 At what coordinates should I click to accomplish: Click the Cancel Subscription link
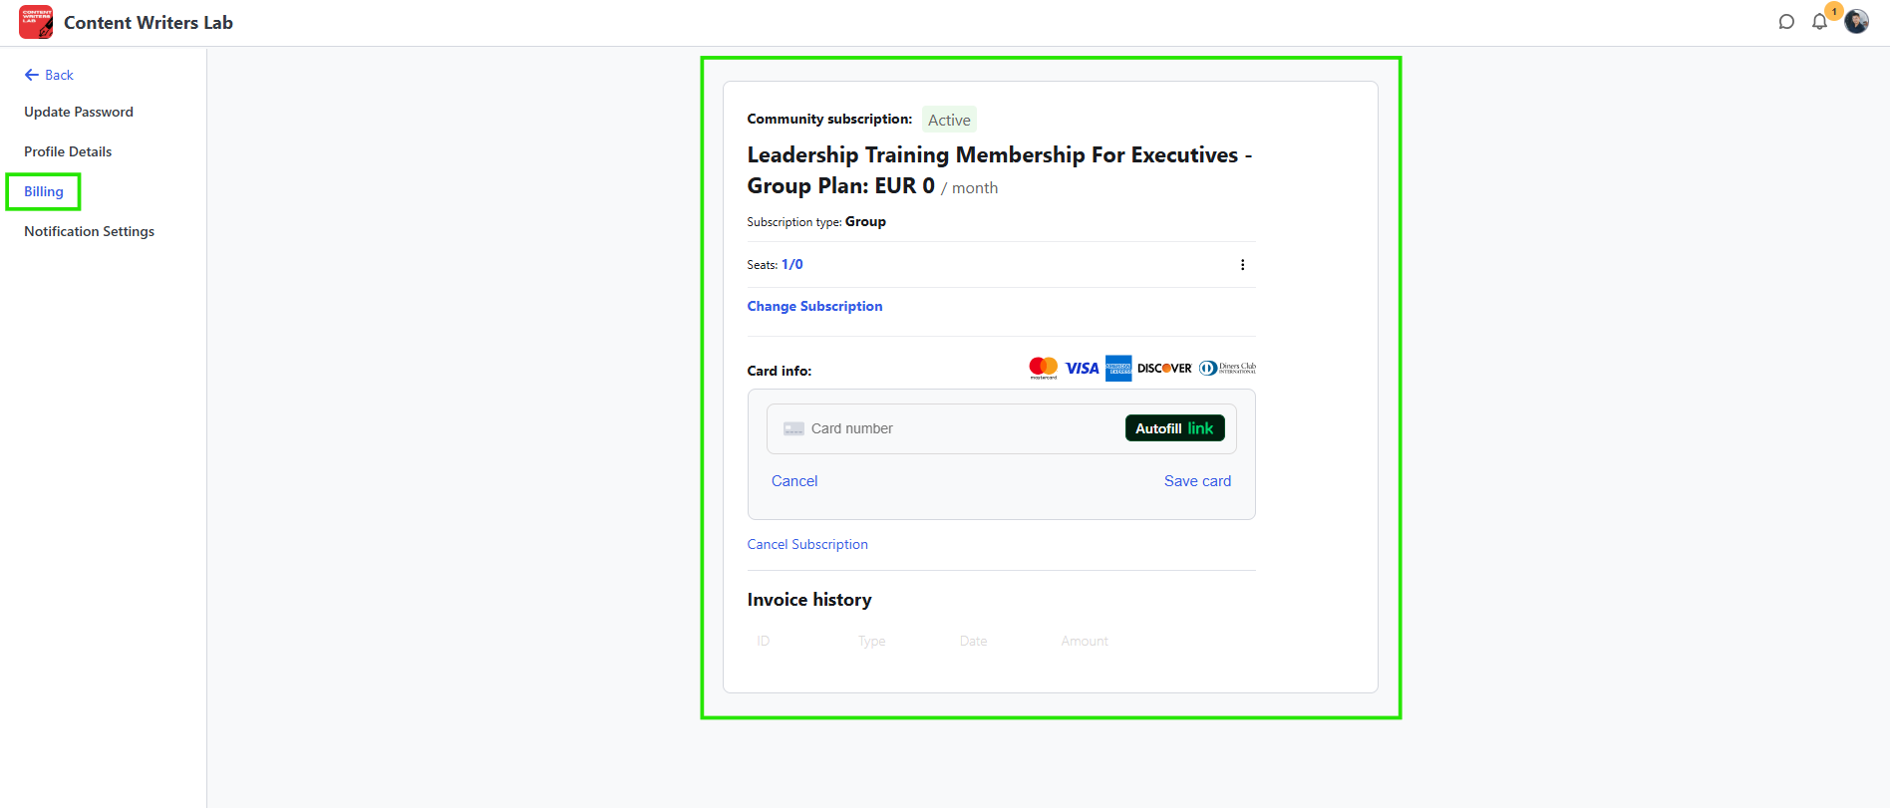807,544
